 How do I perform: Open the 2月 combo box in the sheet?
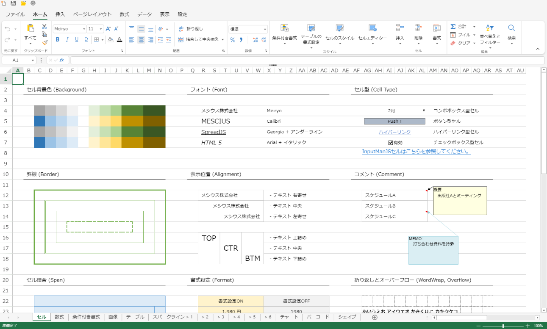424,111
